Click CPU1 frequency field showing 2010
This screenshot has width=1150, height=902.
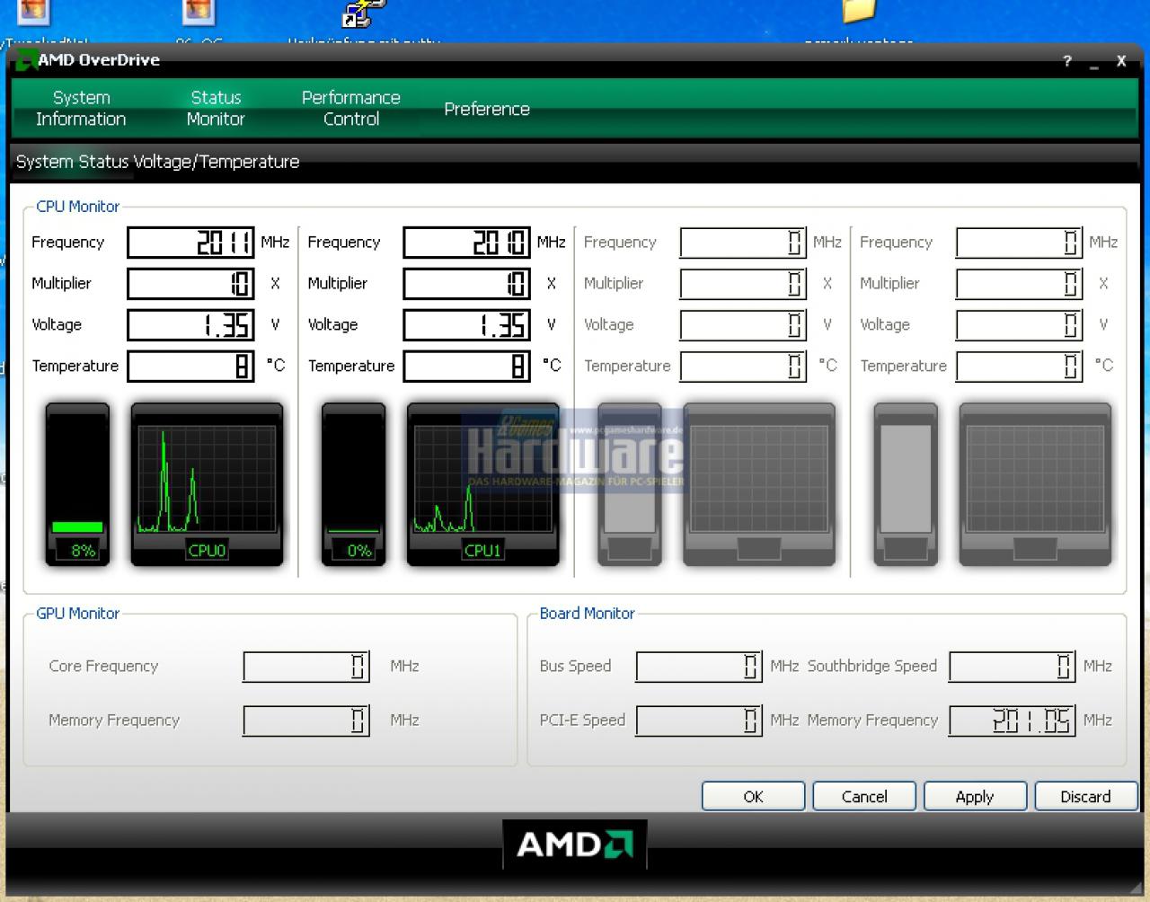(466, 243)
